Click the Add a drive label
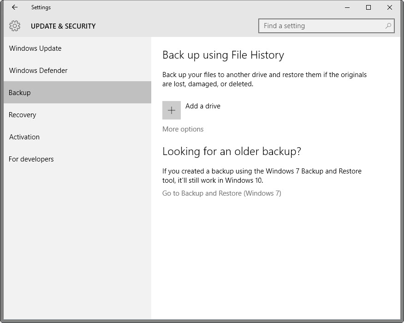 click(x=203, y=106)
